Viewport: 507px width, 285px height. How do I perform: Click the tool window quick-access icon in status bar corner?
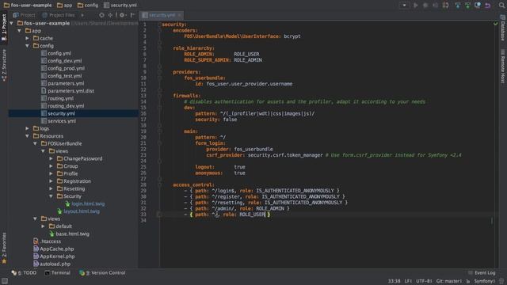point(5,281)
